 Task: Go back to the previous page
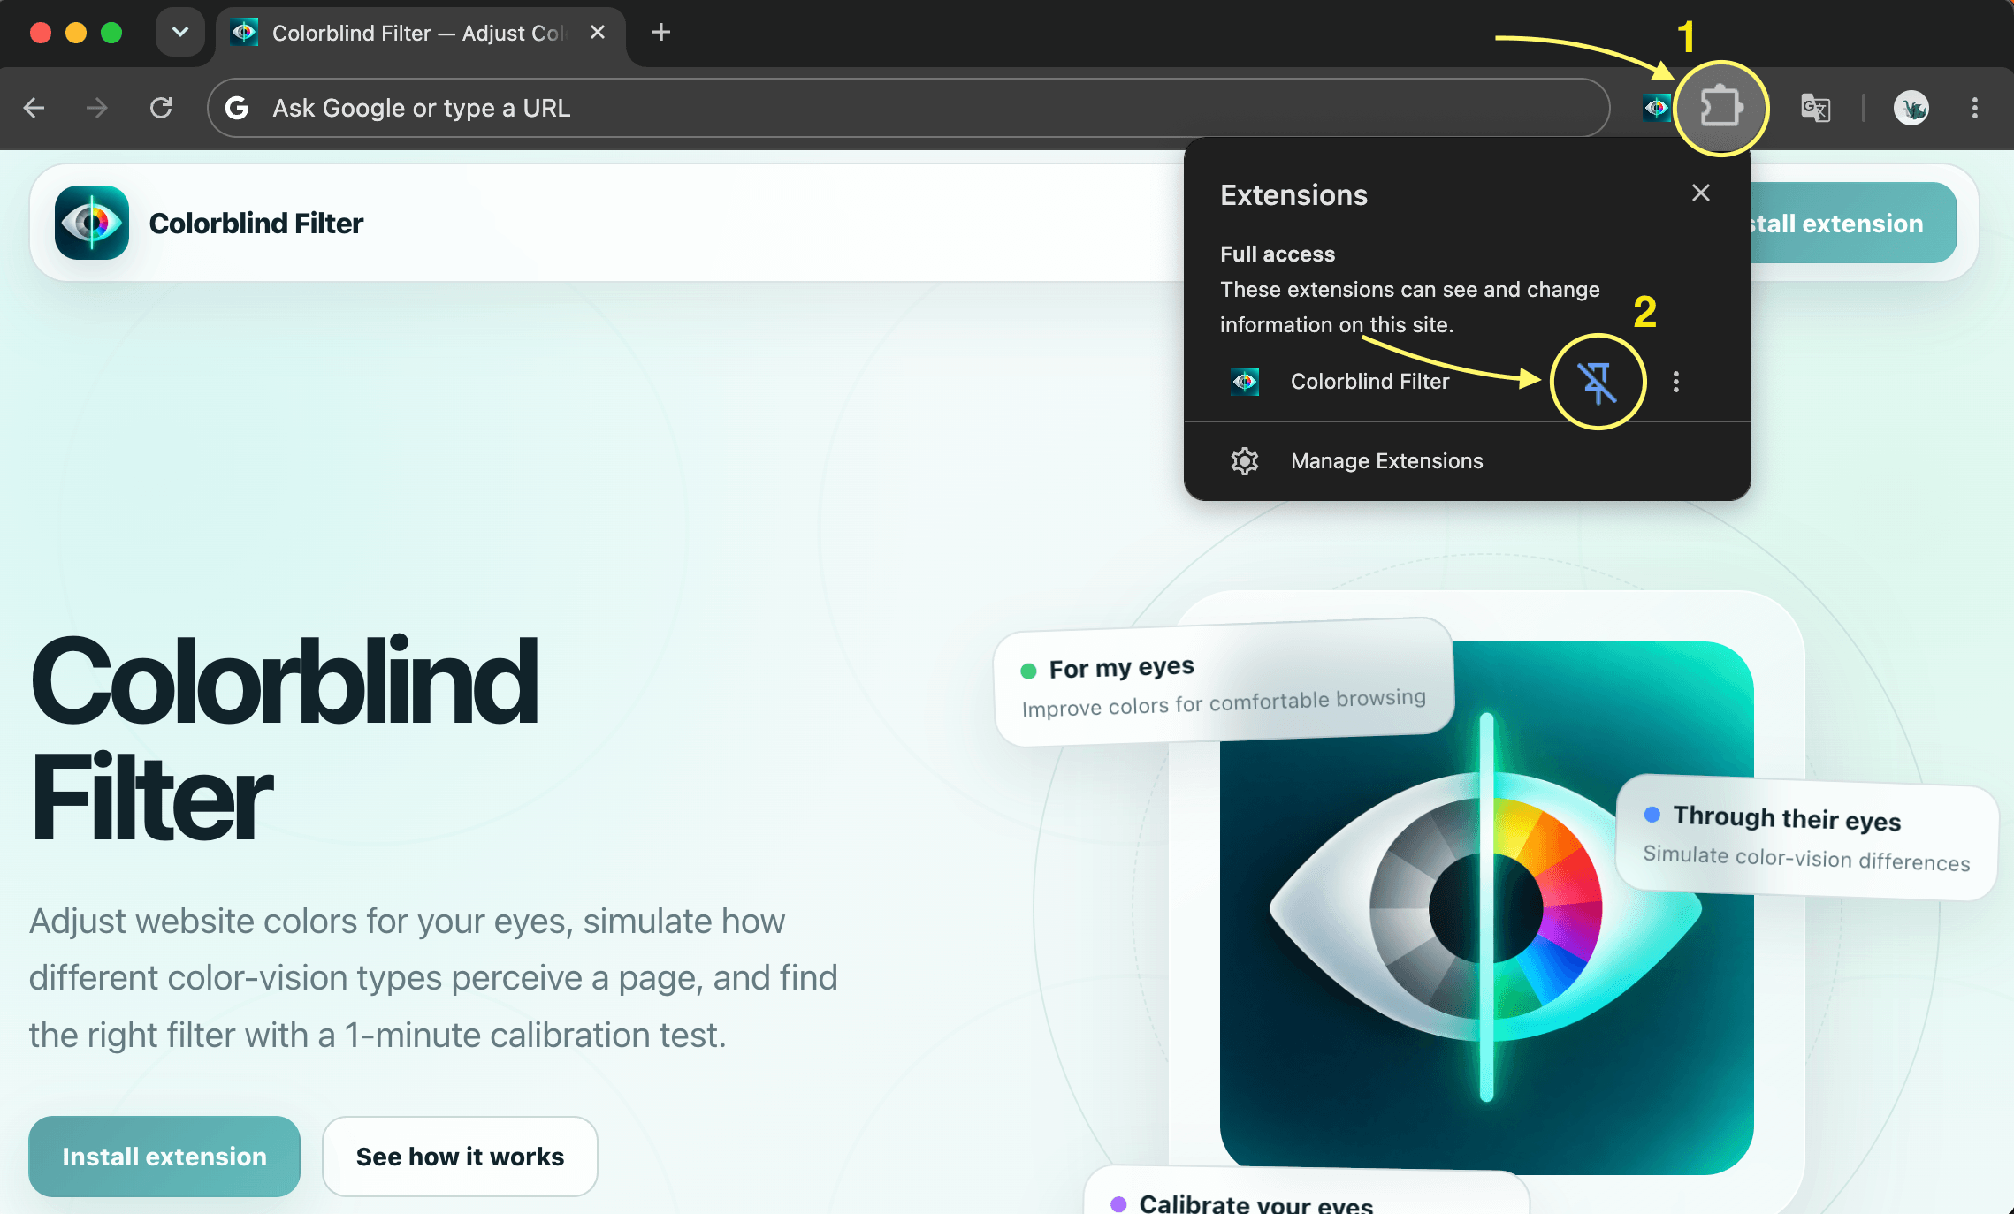pos(34,108)
